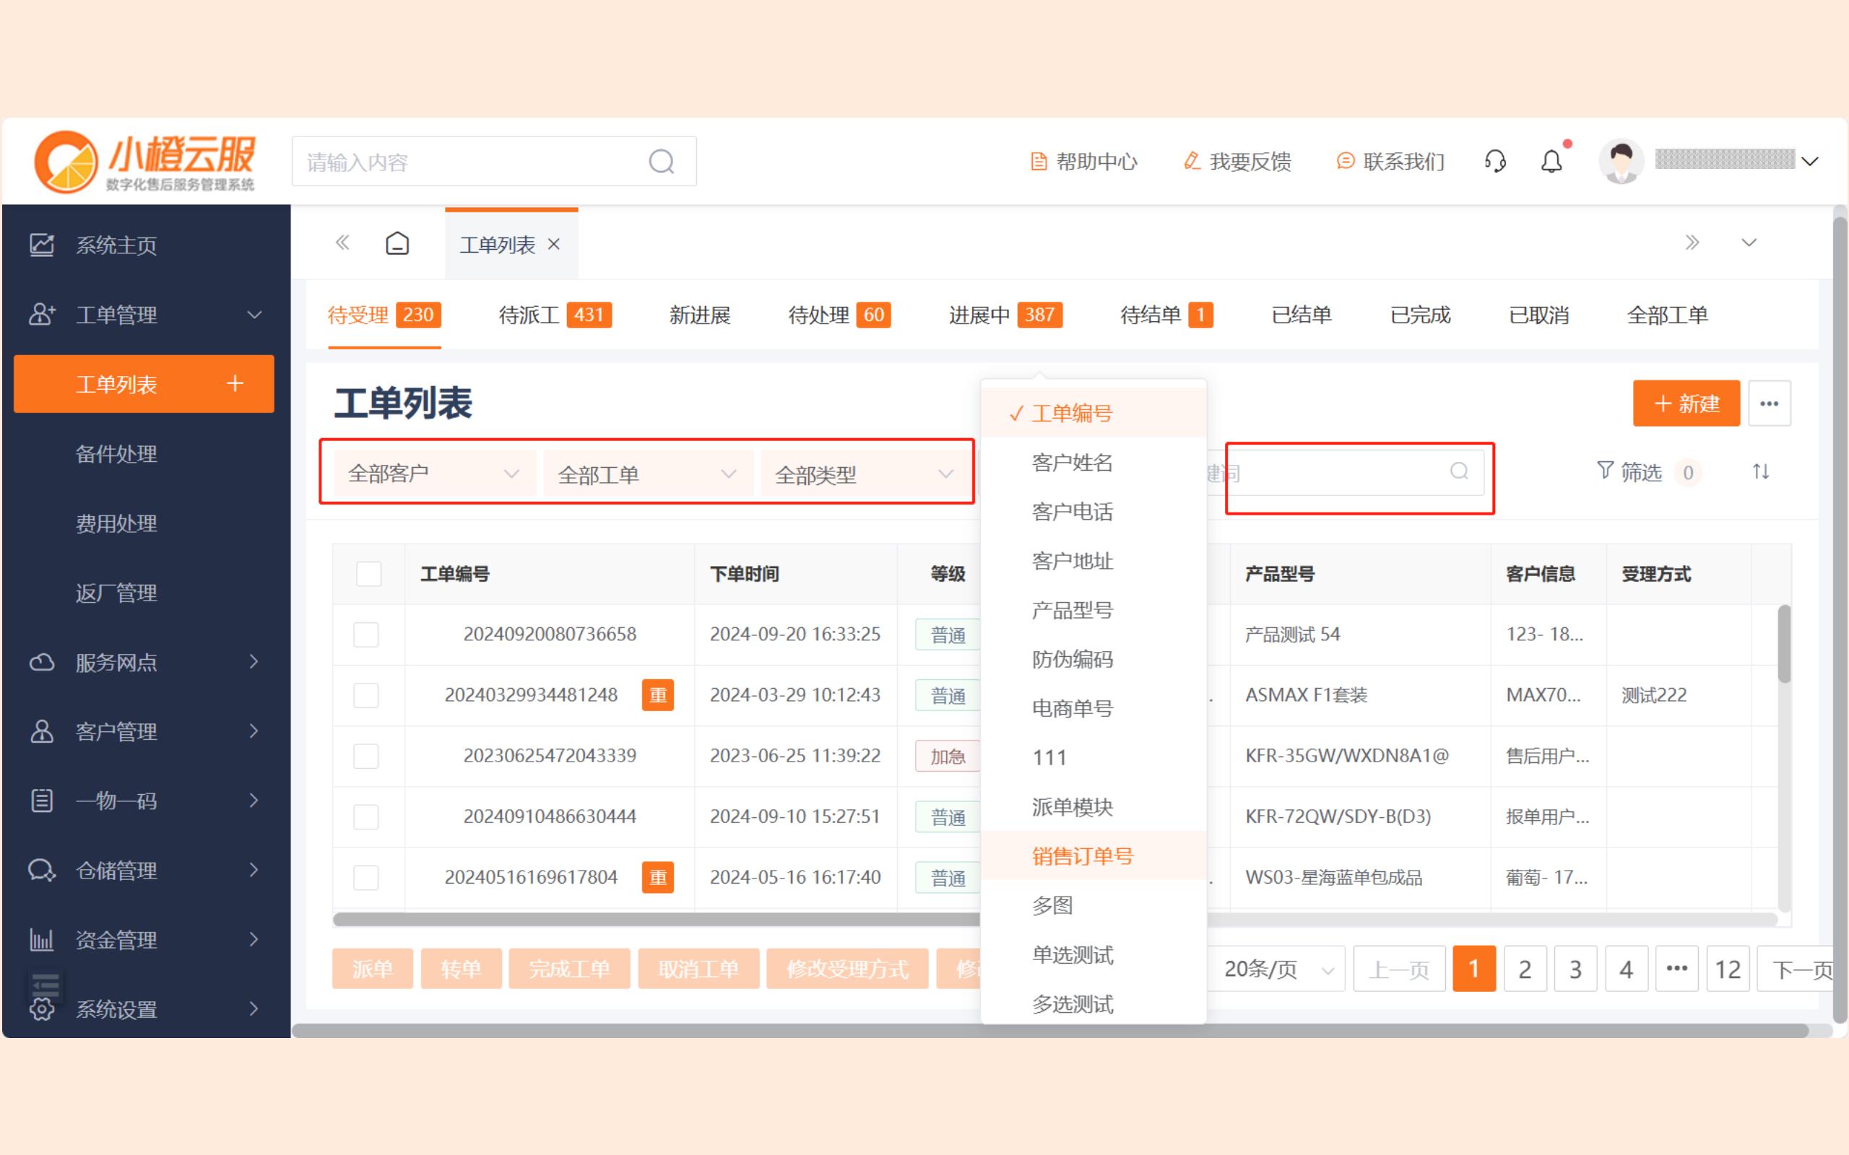Go to page 2
The width and height of the screenshot is (1849, 1155).
[x=1525, y=969]
